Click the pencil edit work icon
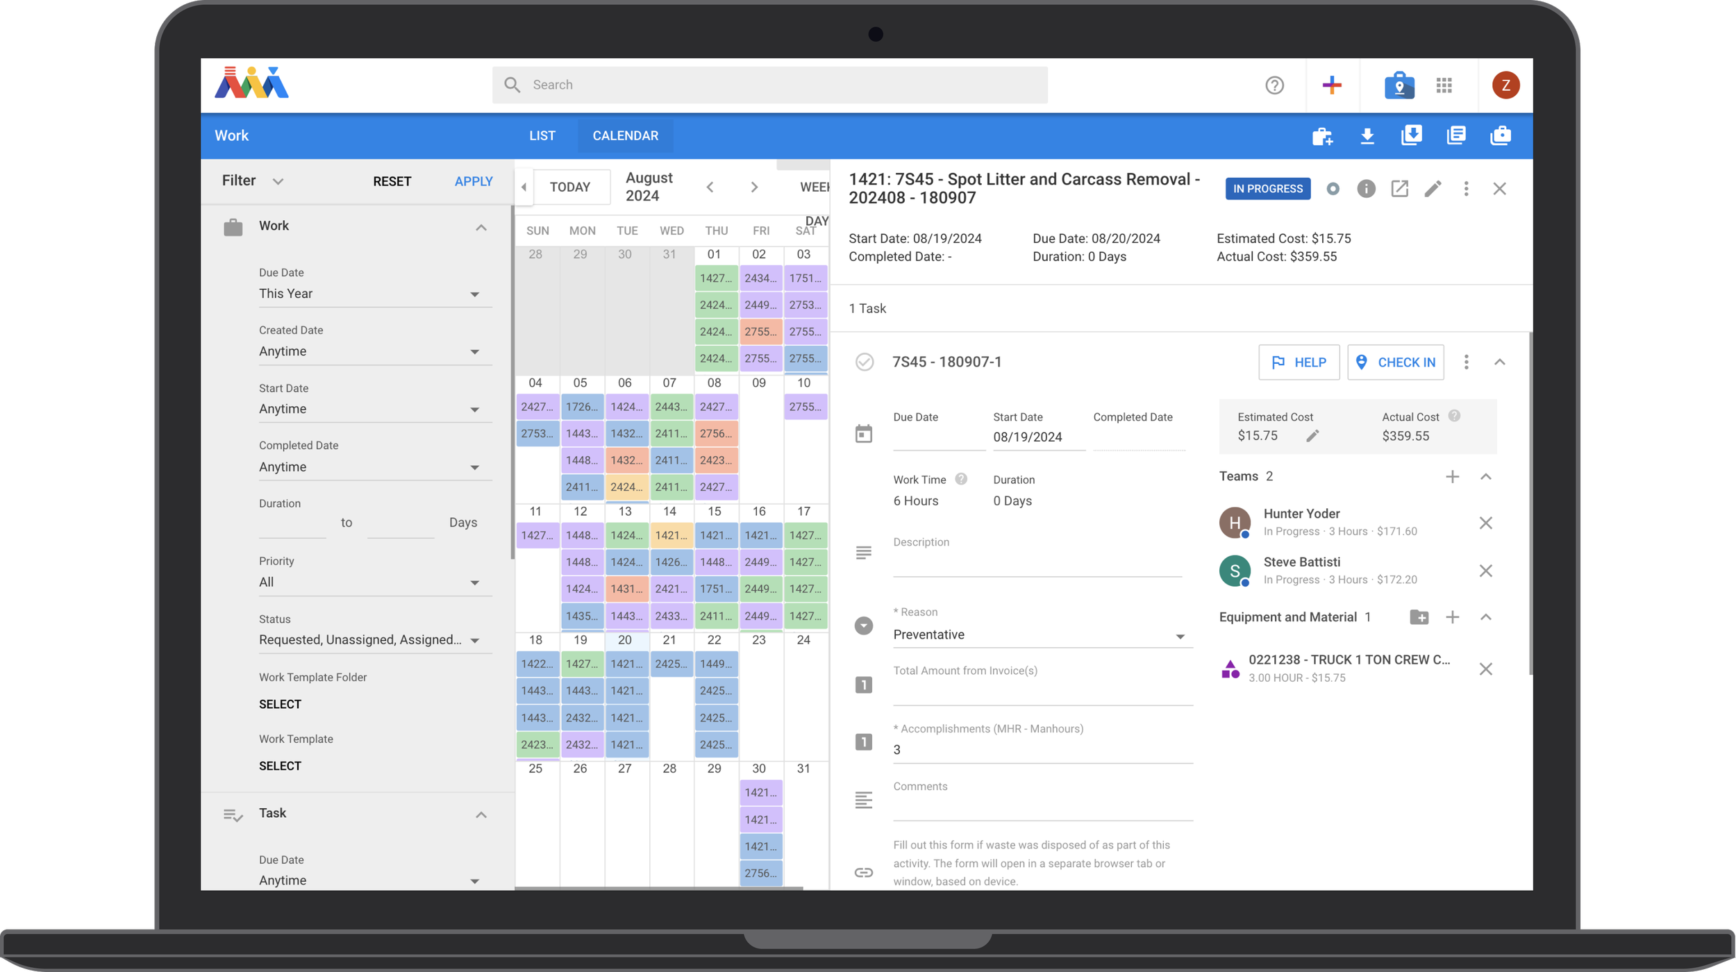 point(1433,189)
